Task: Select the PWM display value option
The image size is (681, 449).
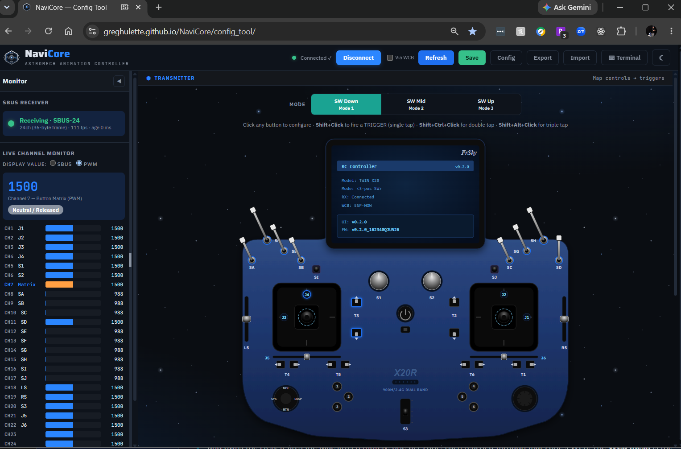Action: click(x=79, y=163)
